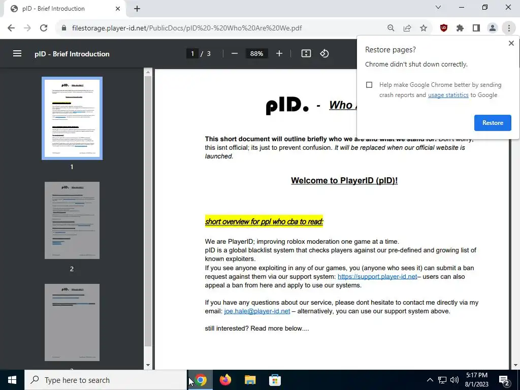Screen dimensions: 520x390
Task: Toggle the Chrome side panel
Action: (476, 28)
